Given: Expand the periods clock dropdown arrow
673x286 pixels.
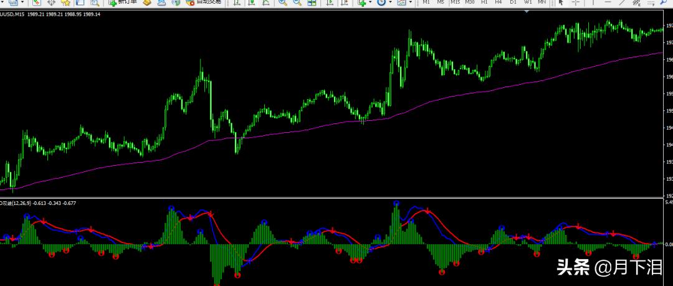Looking at the screenshot, I should [x=391, y=2].
